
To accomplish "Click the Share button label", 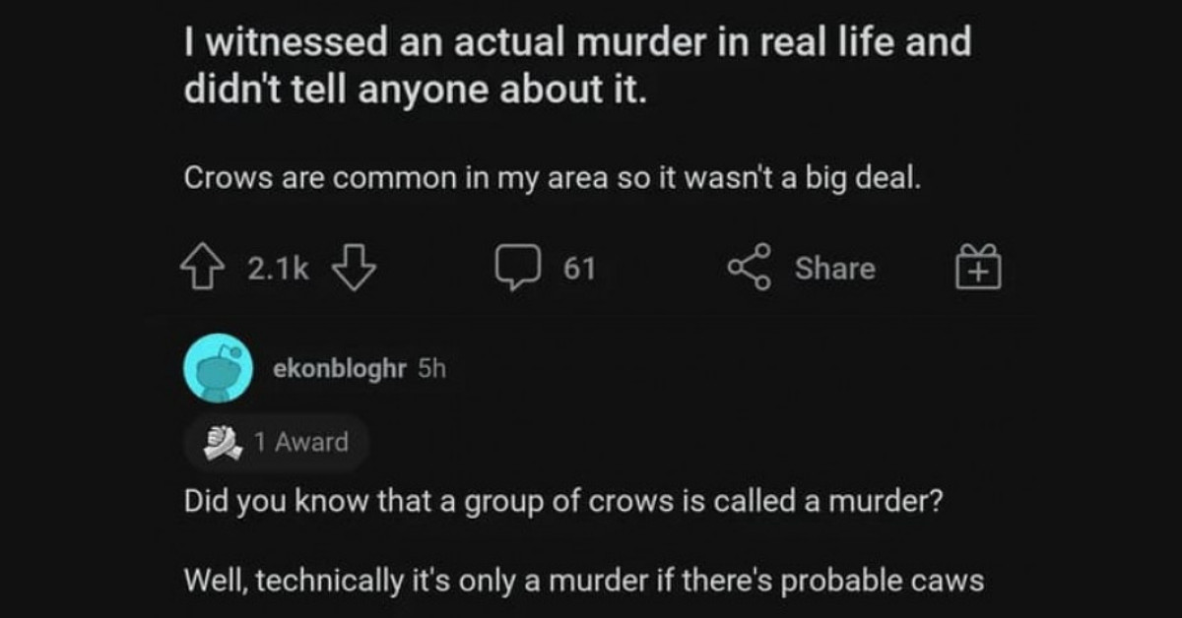I will pyautogui.click(x=834, y=268).
